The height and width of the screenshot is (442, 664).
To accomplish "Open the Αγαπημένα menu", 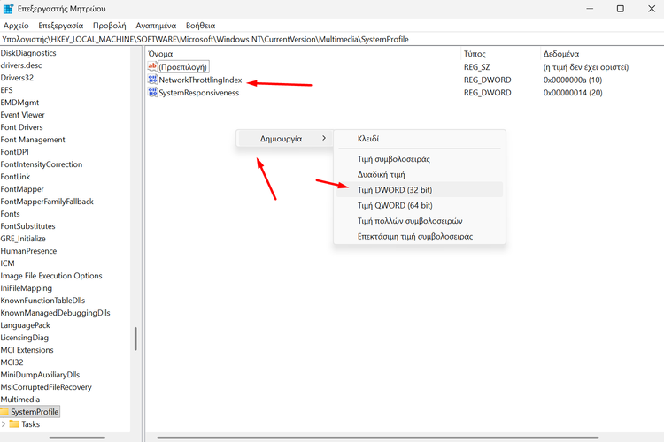I will point(157,27).
